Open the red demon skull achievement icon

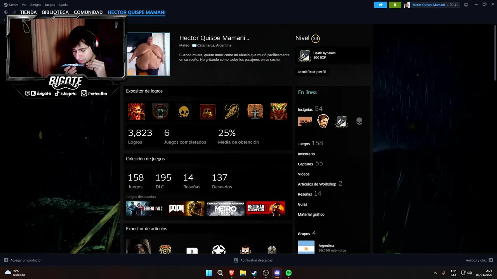[136, 112]
